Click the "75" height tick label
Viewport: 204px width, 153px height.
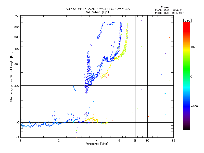coord(18,137)
